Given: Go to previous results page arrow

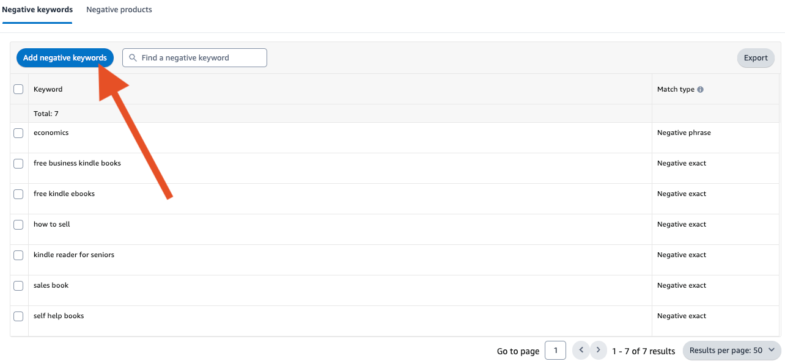Looking at the screenshot, I should click(x=581, y=351).
